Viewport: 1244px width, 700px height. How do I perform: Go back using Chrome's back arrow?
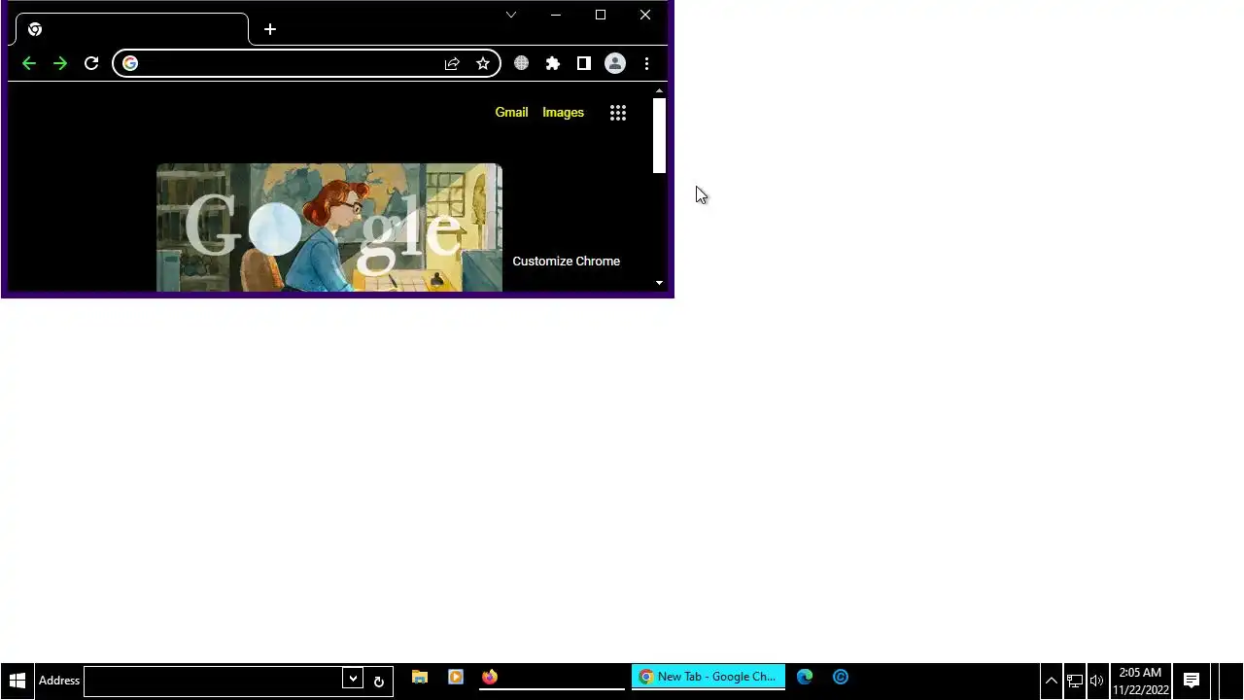[x=29, y=63]
